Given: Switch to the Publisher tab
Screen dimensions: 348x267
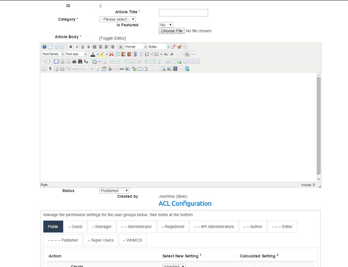Looking at the screenshot, I should tap(63, 240).
